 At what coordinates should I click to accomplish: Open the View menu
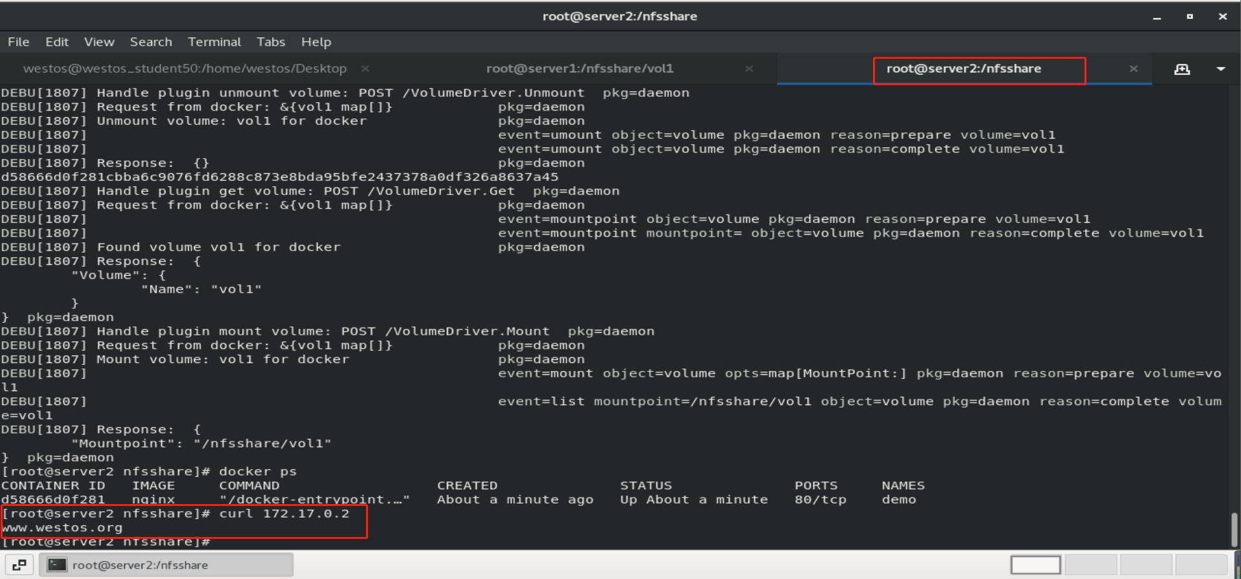tap(99, 42)
